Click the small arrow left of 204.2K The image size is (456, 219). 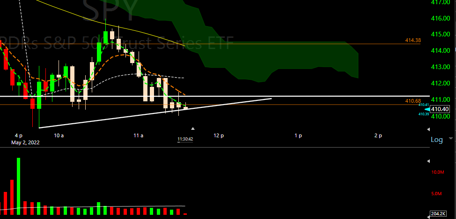[428, 217]
